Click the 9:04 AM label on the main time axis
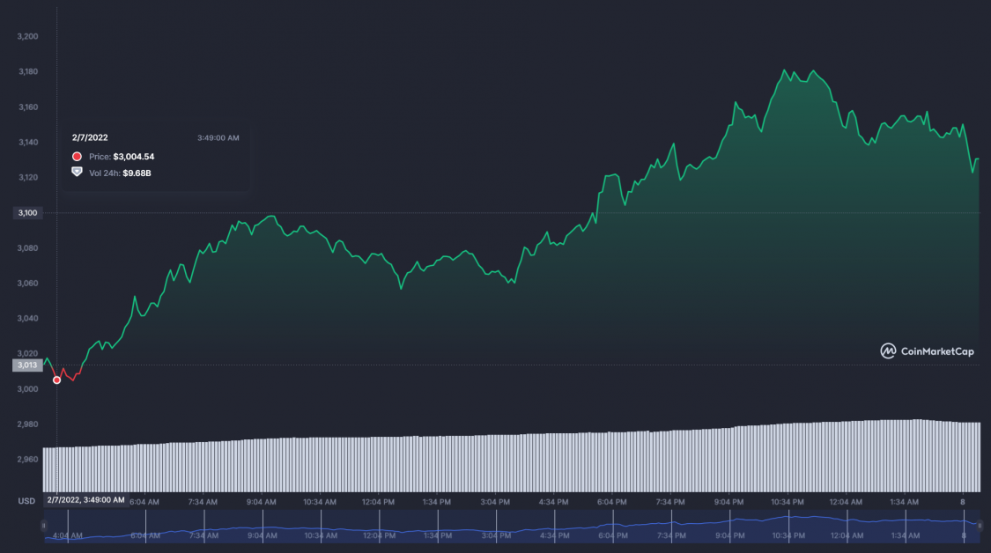Screen dimensions: 991x553 tap(261, 502)
